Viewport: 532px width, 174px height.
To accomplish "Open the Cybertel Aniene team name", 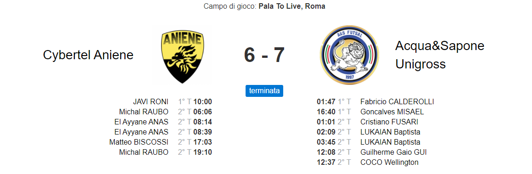I will 88,55.
